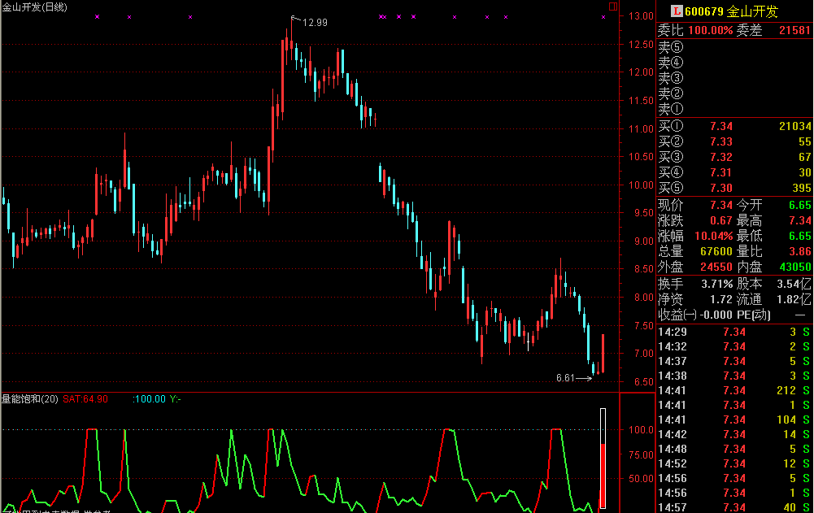The image size is (814, 513).
Task: Select the 14:48 tick trade row
Action: click(x=734, y=449)
